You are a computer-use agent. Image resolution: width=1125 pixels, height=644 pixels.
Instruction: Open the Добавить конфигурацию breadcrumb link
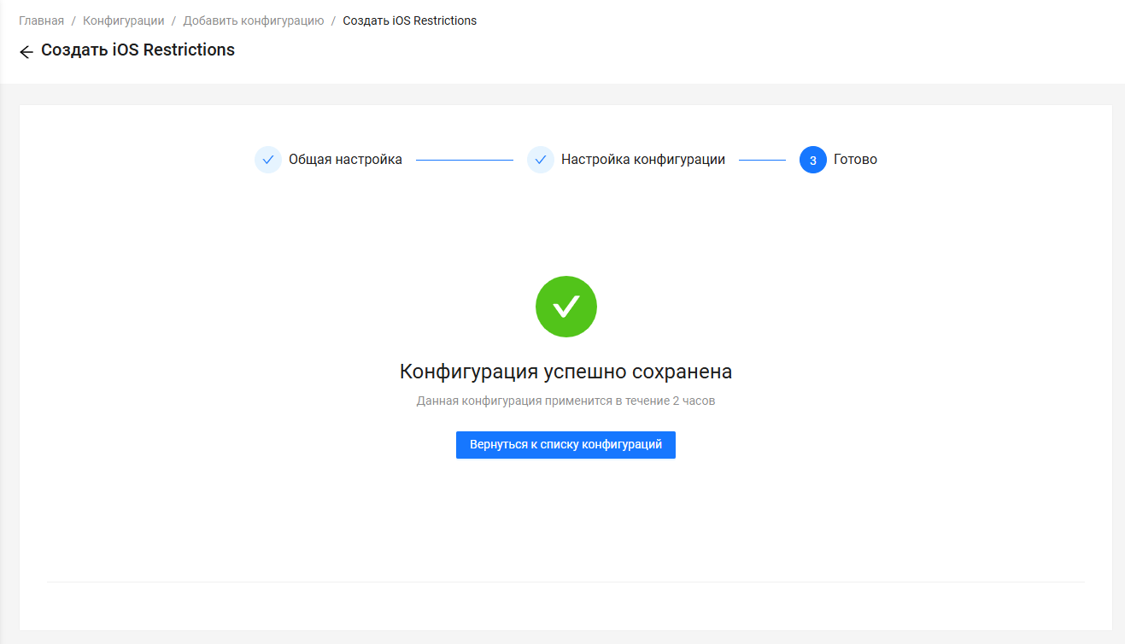click(x=253, y=20)
